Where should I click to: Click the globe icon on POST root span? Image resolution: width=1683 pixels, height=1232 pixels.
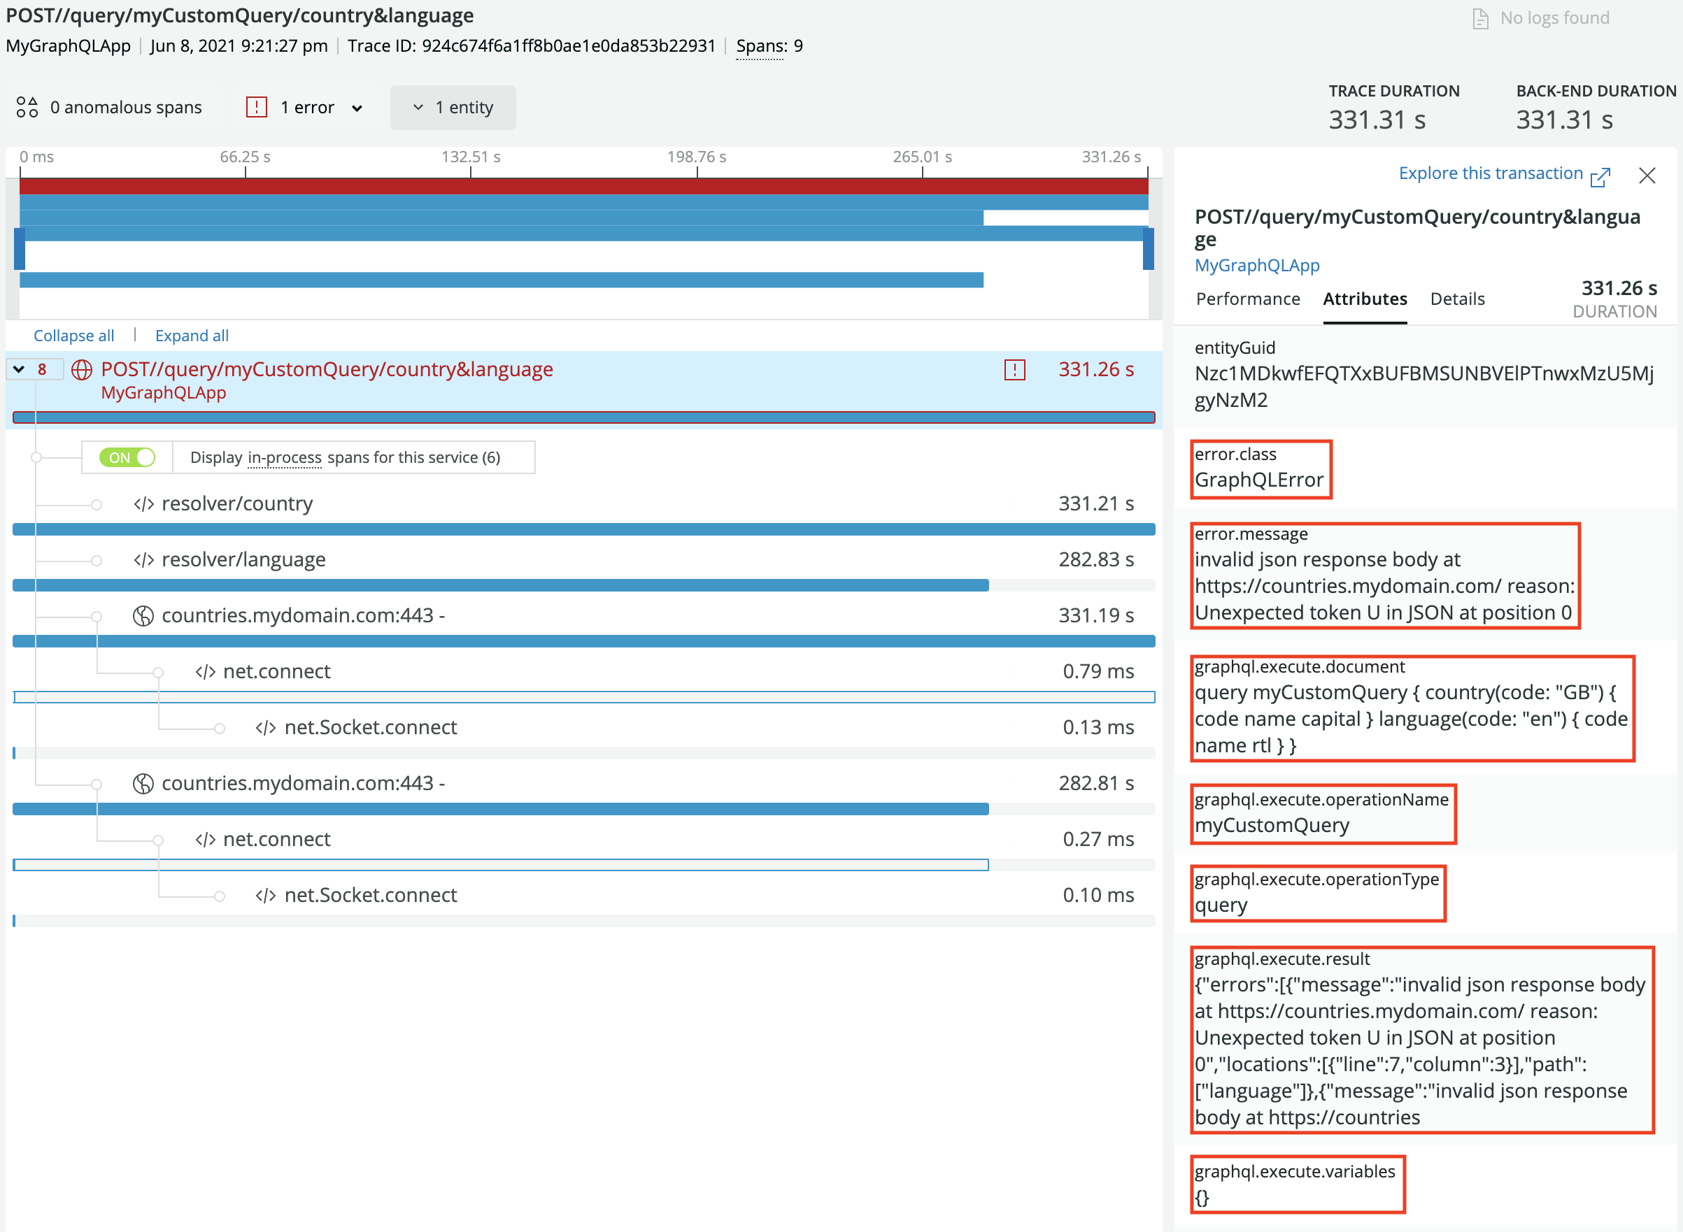pos(82,370)
